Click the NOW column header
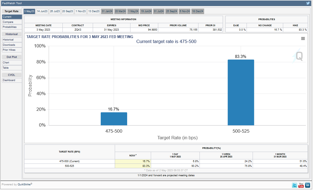The height and width of the screenshot is (190, 314). (133, 156)
